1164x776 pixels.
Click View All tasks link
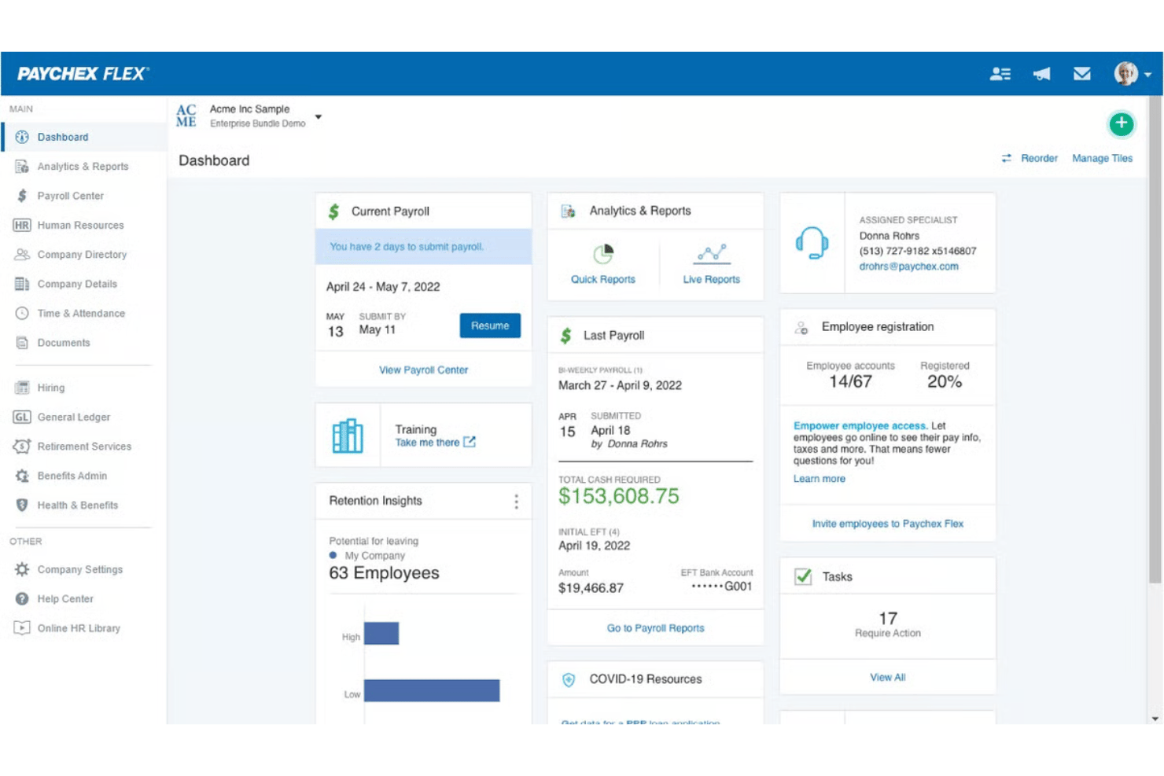pos(887,677)
